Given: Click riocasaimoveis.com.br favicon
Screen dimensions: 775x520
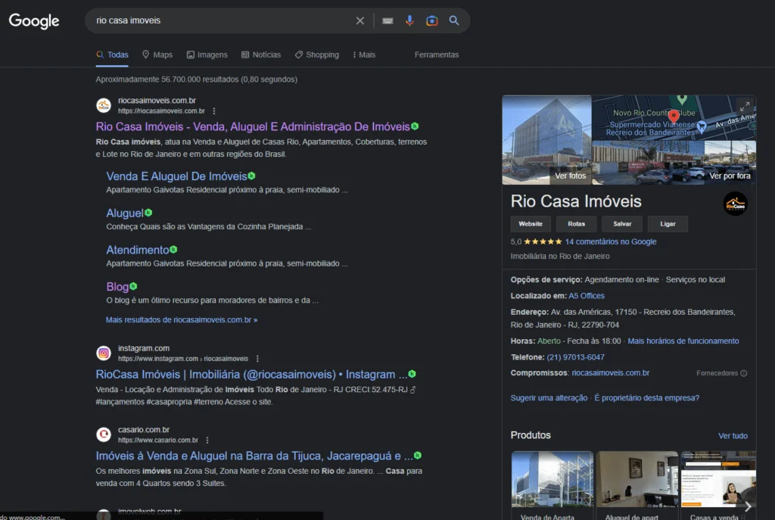Looking at the screenshot, I should (103, 105).
